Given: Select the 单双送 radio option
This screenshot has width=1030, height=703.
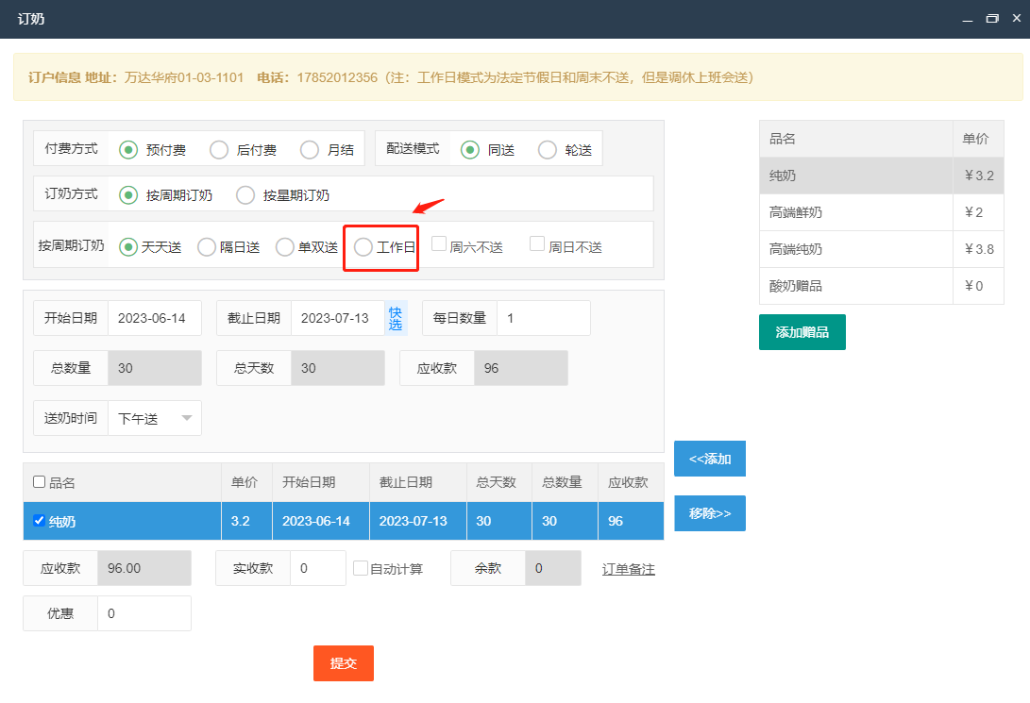Looking at the screenshot, I should click(285, 247).
